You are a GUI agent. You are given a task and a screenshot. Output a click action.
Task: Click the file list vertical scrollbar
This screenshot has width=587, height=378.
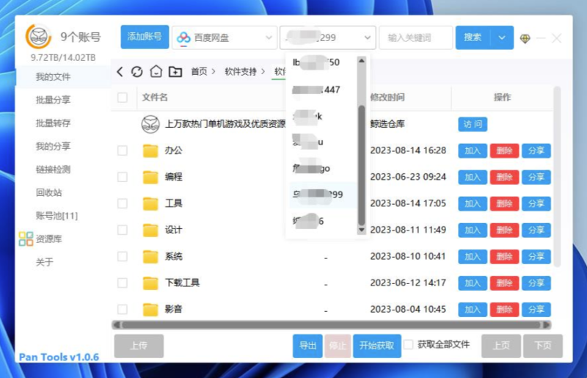pos(557,176)
